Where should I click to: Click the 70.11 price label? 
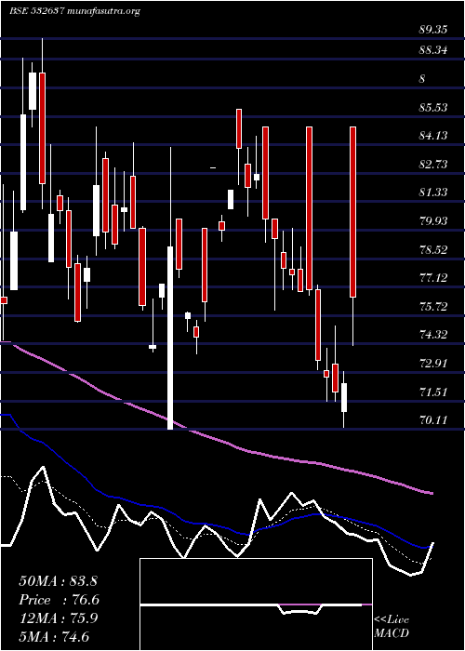click(432, 420)
